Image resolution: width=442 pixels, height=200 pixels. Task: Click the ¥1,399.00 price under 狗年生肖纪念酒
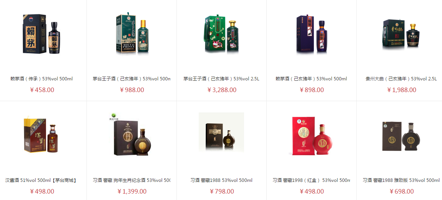click(132, 192)
